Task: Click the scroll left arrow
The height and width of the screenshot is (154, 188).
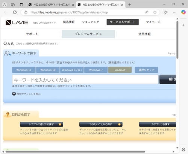Action: (3, 152)
